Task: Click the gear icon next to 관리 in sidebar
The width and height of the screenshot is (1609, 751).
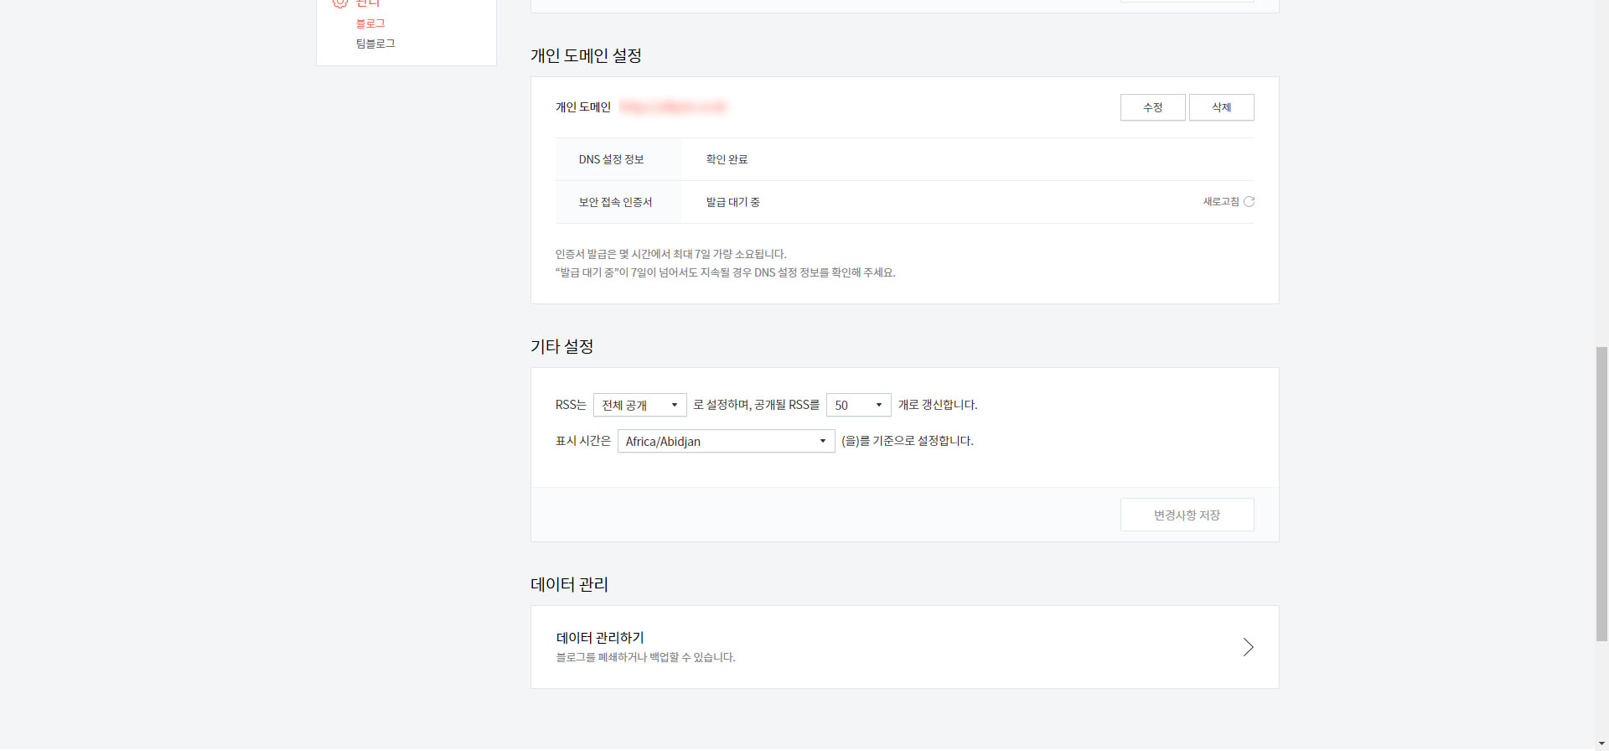Action: [x=339, y=3]
